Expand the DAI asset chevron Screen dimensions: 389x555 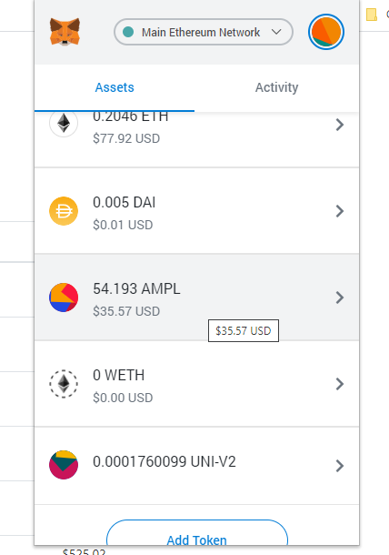pyautogui.click(x=340, y=211)
